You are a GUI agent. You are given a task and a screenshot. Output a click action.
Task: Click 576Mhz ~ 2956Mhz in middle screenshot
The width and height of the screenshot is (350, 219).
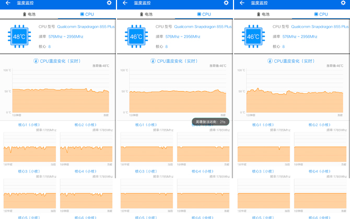(x=183, y=36)
